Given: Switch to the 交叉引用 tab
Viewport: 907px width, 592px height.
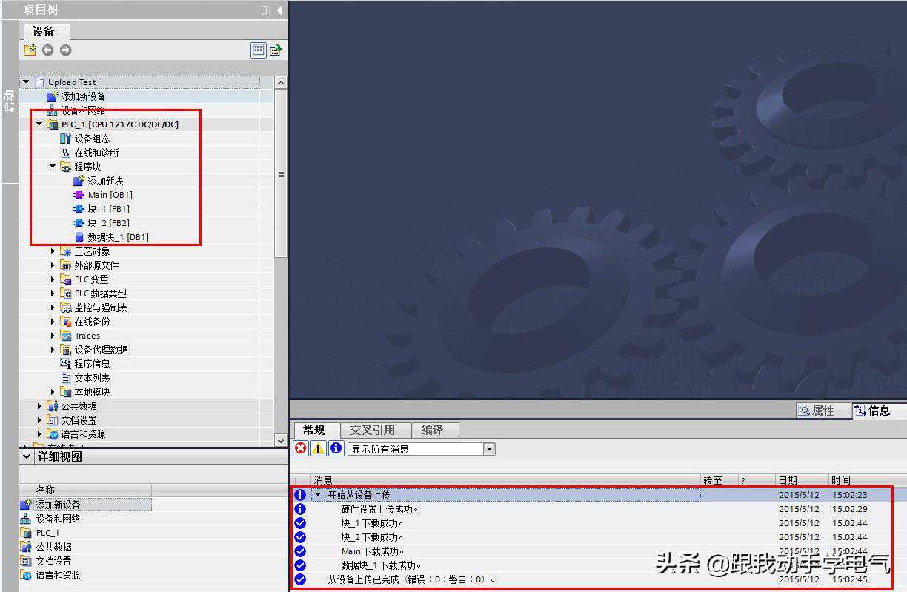Looking at the screenshot, I should (x=372, y=430).
